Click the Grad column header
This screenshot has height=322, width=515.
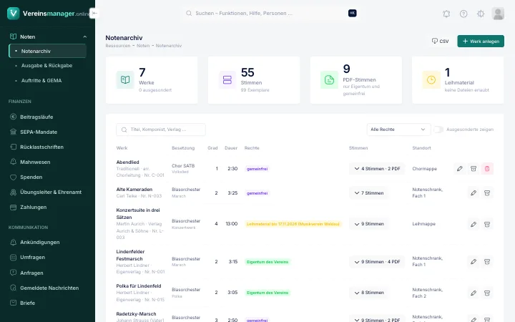212,148
